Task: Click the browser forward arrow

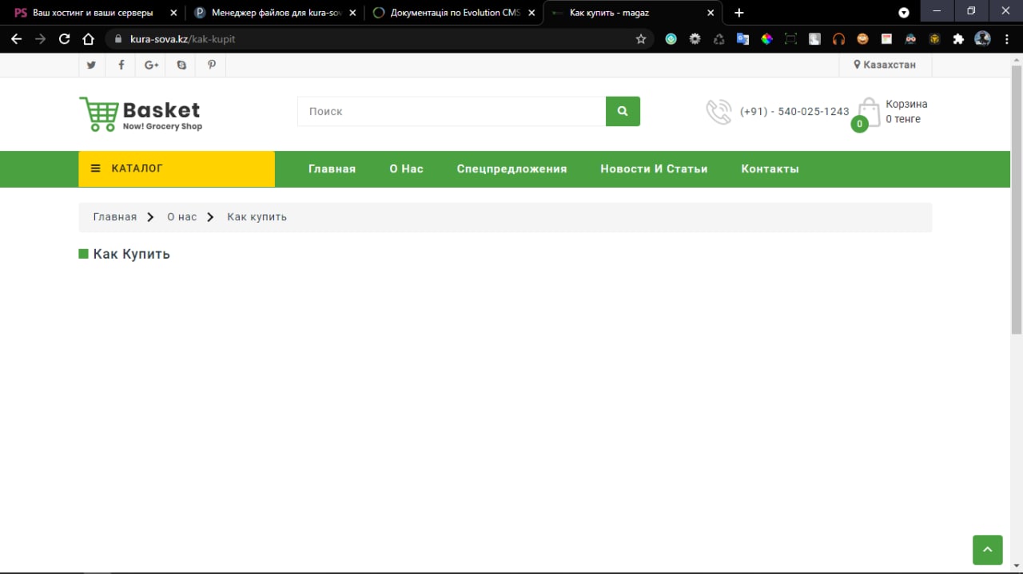Action: pos(41,39)
